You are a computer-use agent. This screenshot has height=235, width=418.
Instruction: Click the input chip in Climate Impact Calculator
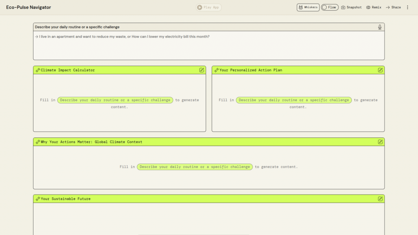tap(115, 100)
